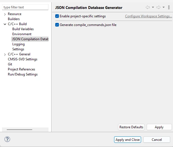Uncheck Generate compile_commands.json file

point(57,25)
